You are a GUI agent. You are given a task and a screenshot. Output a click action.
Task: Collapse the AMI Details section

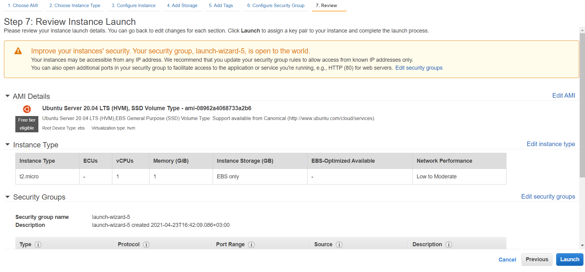pos(8,96)
